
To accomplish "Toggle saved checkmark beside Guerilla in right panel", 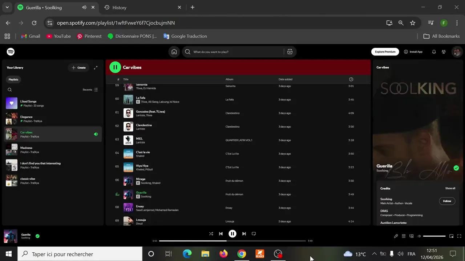I will tap(456, 168).
